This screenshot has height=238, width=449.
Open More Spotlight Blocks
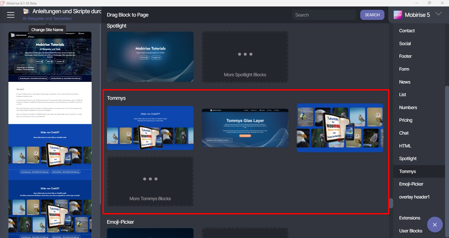pos(245,57)
